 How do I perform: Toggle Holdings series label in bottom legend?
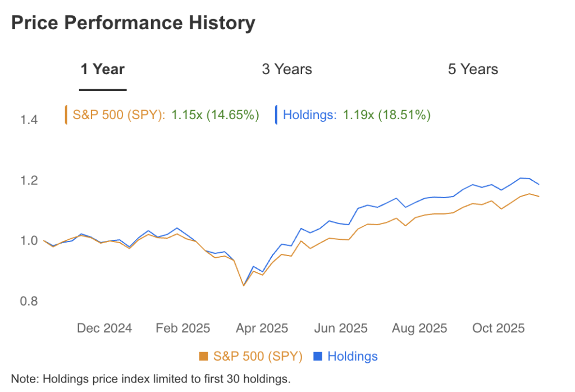(x=352, y=356)
